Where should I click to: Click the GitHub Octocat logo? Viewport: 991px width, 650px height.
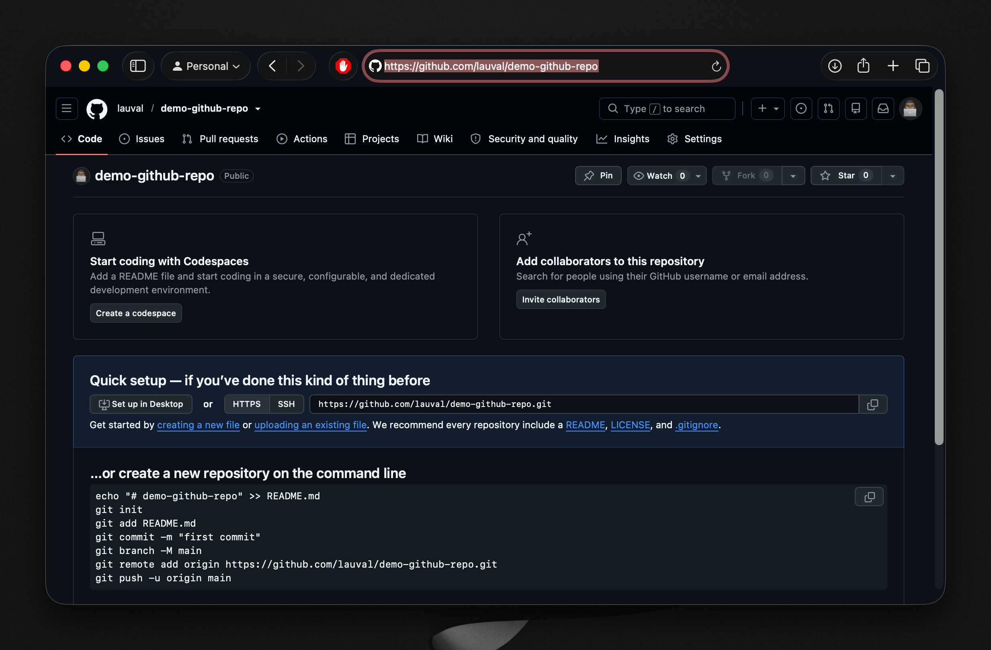pos(97,108)
